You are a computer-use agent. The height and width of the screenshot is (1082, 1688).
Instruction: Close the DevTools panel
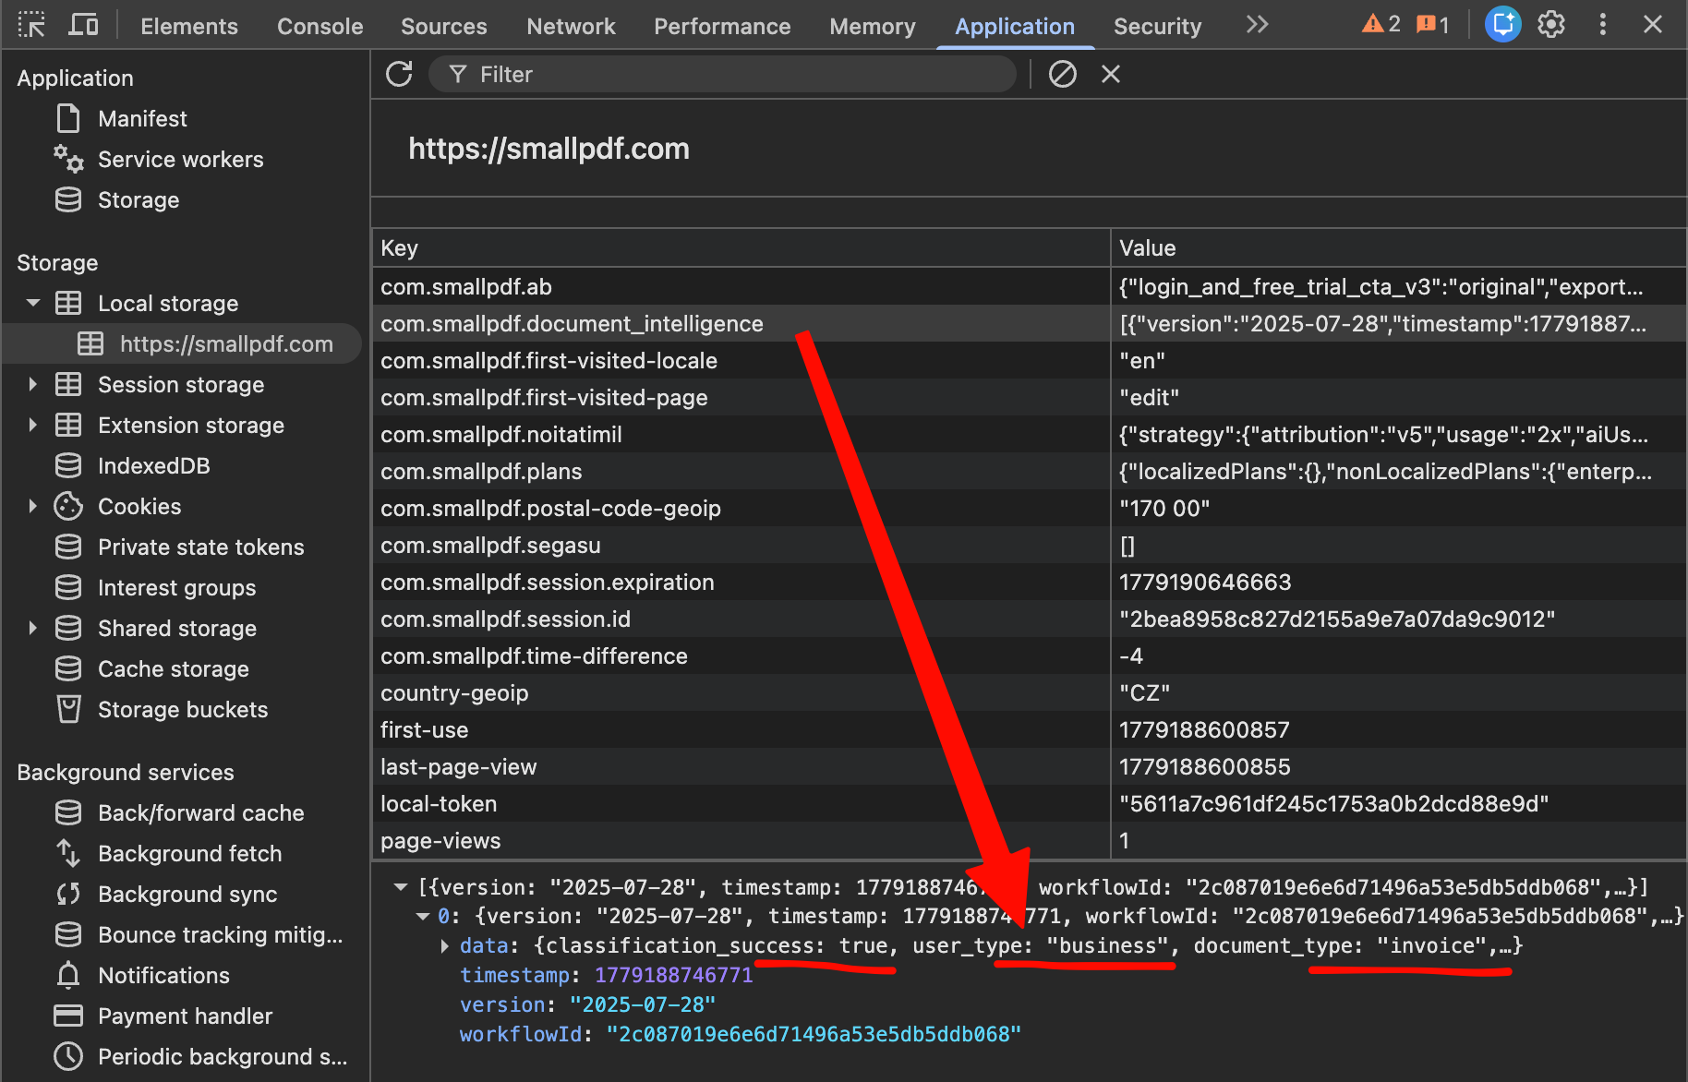coord(1653,25)
